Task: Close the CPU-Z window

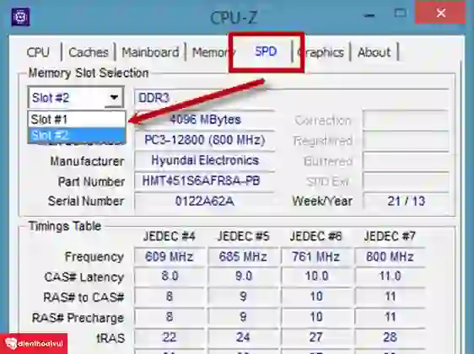Action: 440,13
